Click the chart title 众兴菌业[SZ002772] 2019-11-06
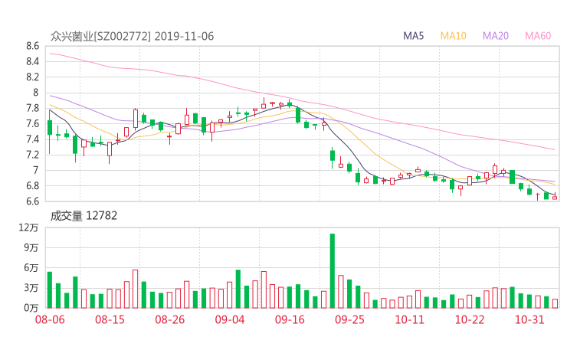The height and width of the screenshot is (337, 567). coord(132,36)
